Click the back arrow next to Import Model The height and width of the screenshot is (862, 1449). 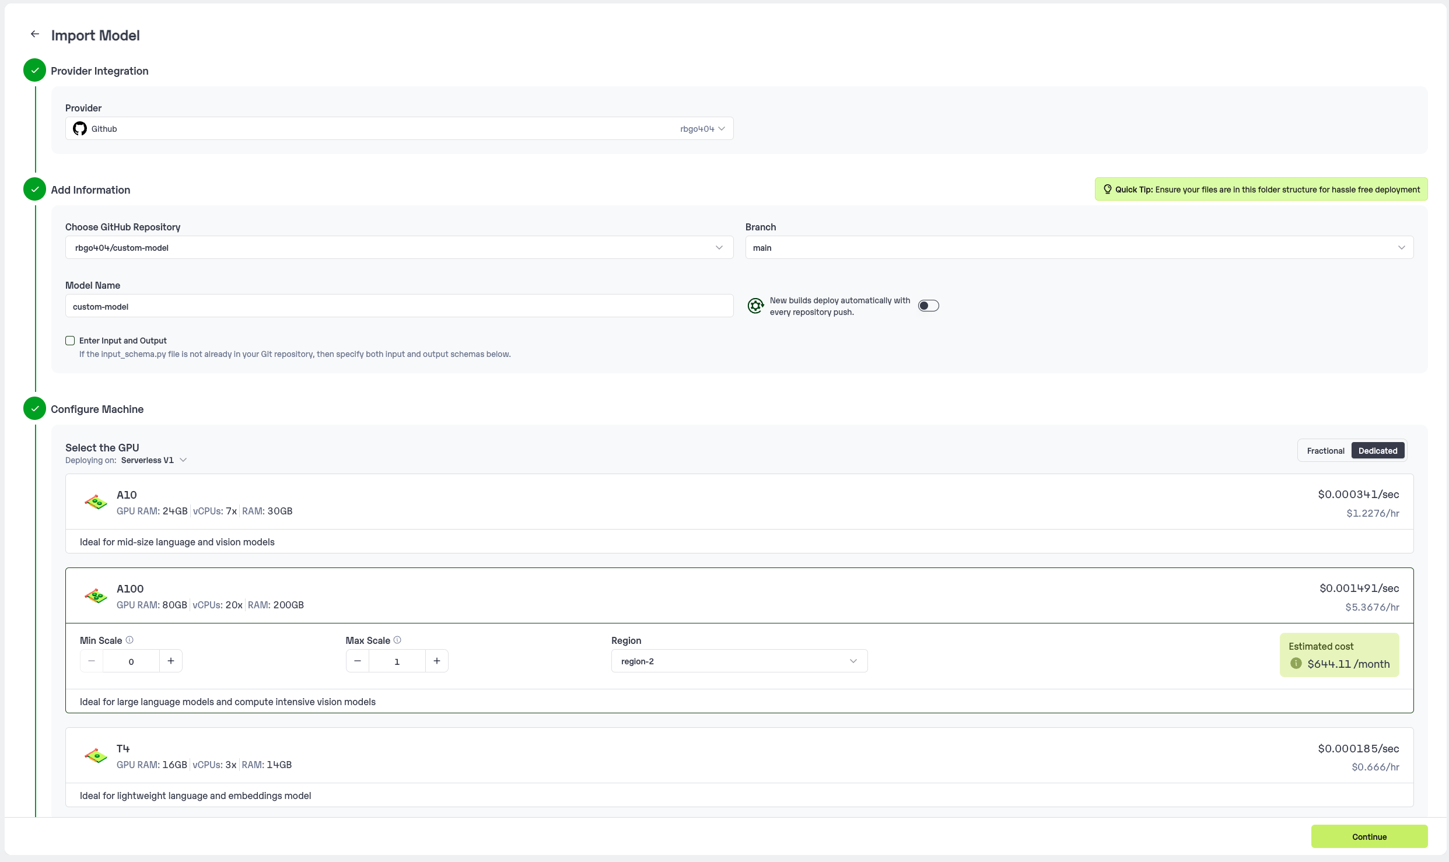[x=35, y=34]
